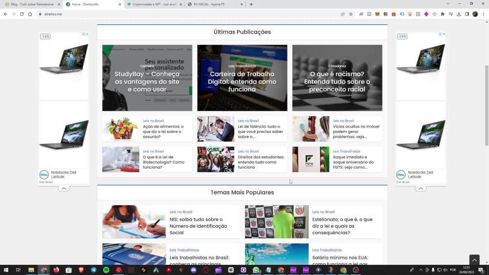Open O que é a Lei de Biotecnologia
The image size is (489, 275).
coord(163,162)
